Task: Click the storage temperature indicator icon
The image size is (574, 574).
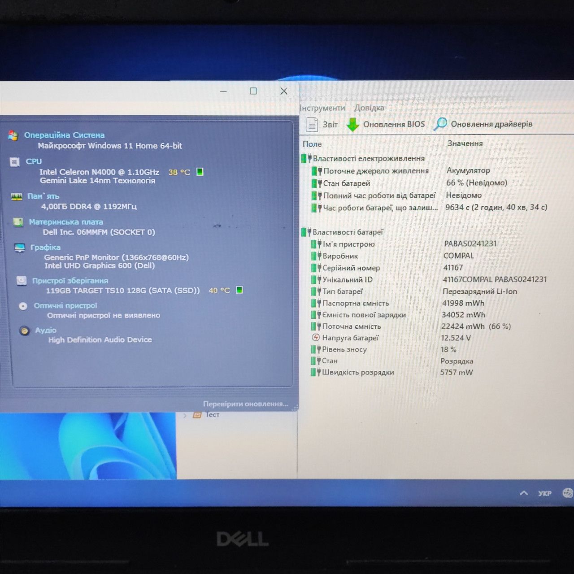Action: (x=239, y=290)
